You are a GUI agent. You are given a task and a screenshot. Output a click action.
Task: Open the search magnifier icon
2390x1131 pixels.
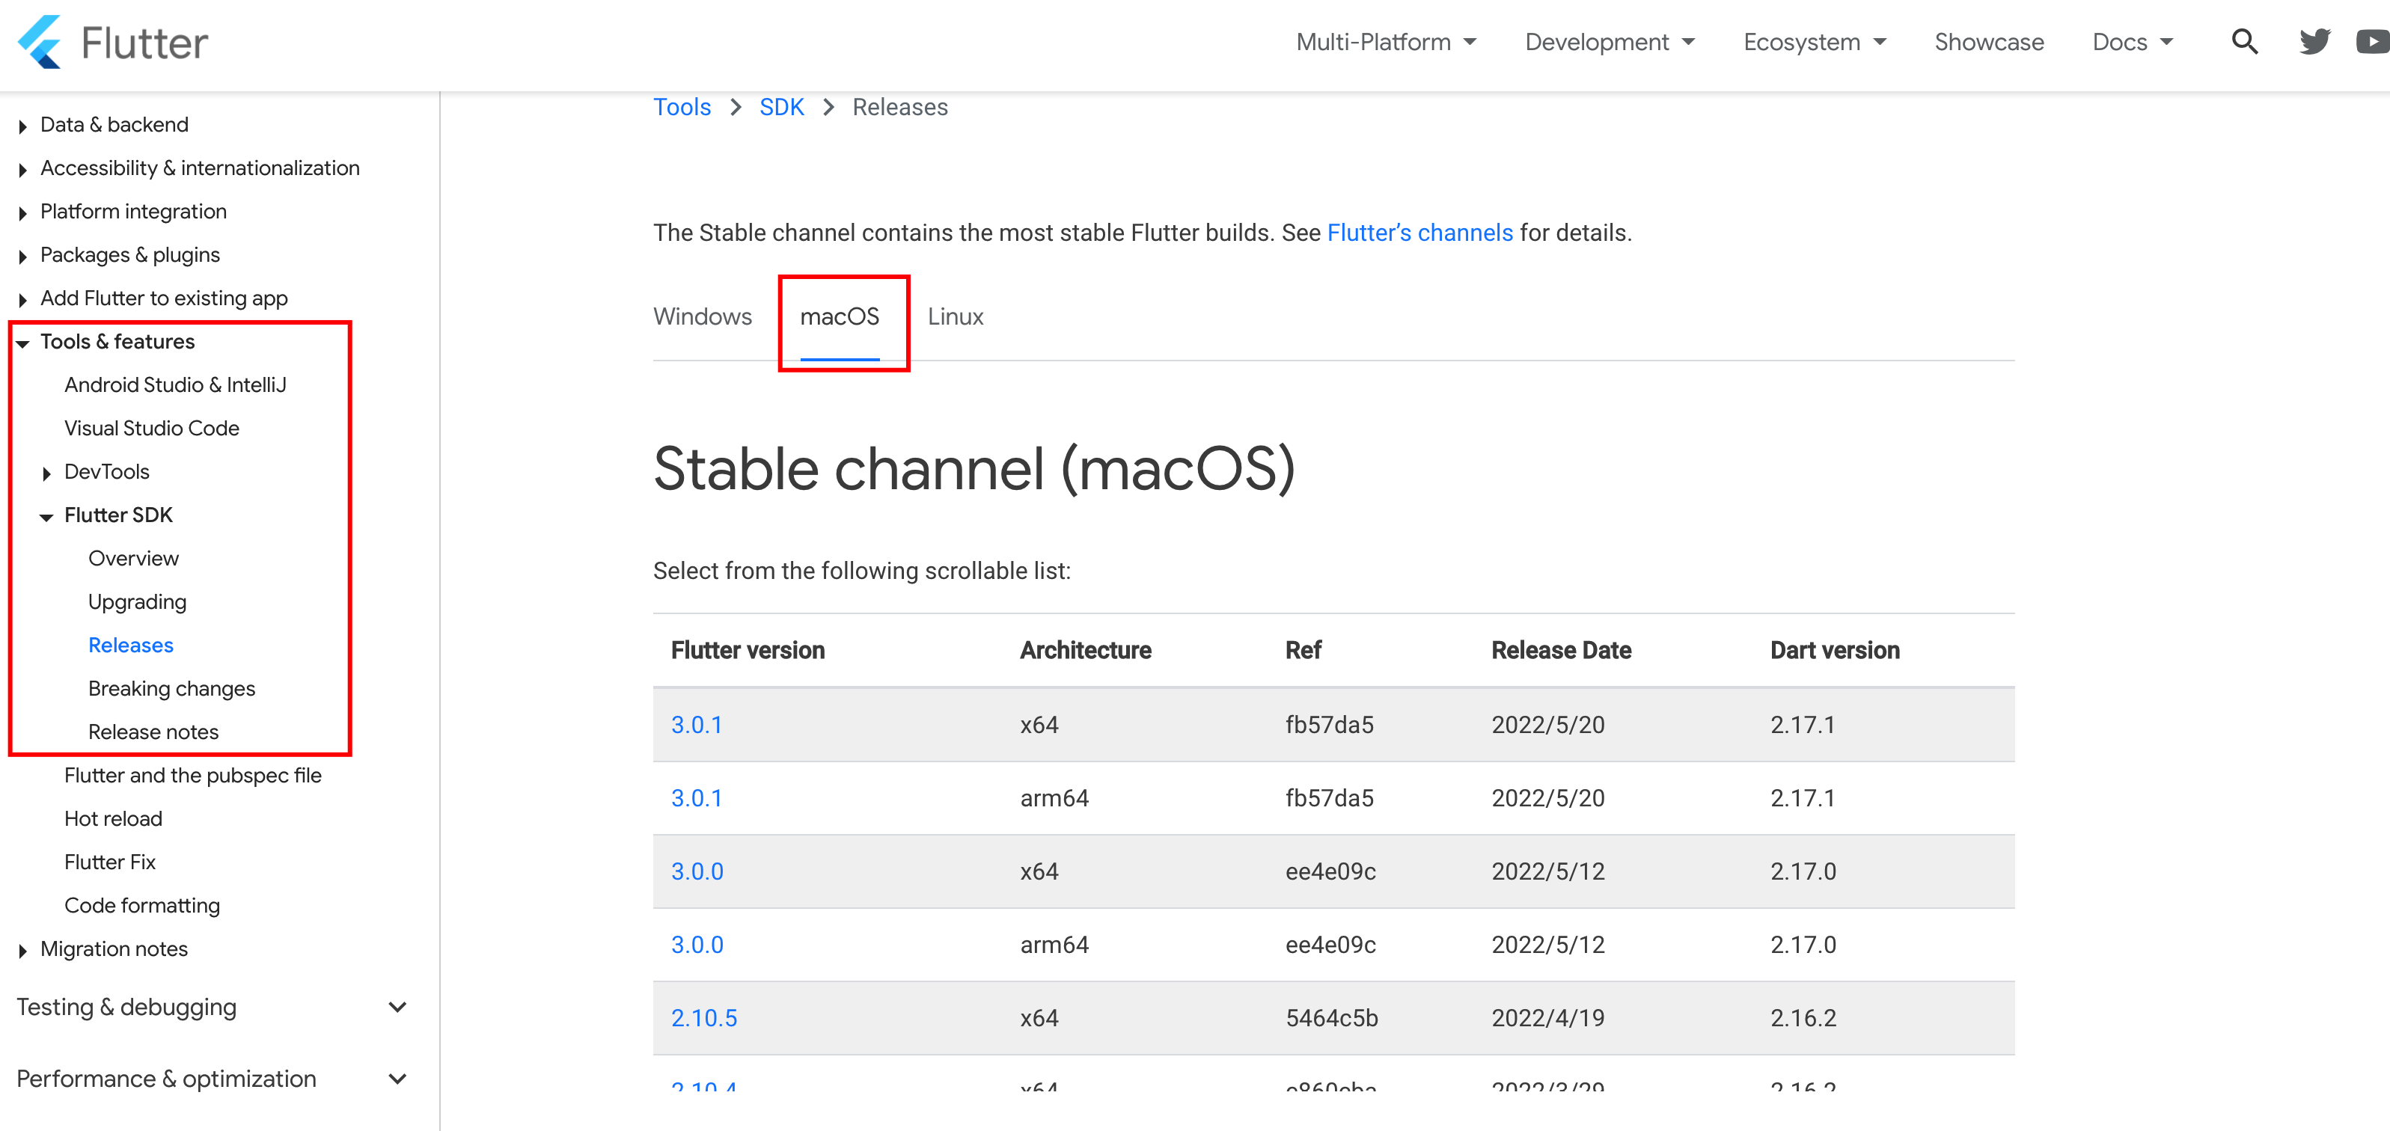pos(2244,42)
